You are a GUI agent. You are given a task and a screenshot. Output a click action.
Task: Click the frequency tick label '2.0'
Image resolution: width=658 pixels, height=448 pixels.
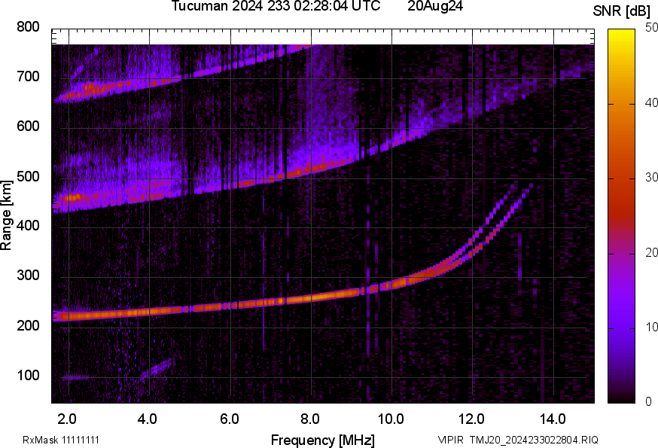pyautogui.click(x=67, y=419)
